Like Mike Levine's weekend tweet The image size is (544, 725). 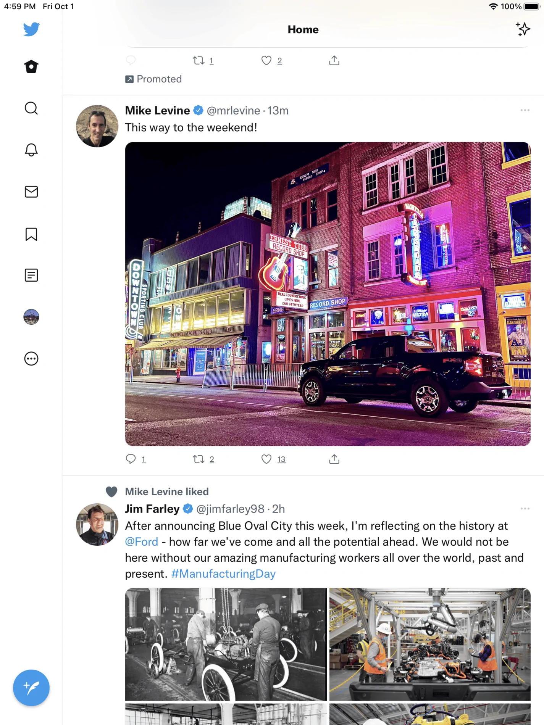click(x=266, y=459)
